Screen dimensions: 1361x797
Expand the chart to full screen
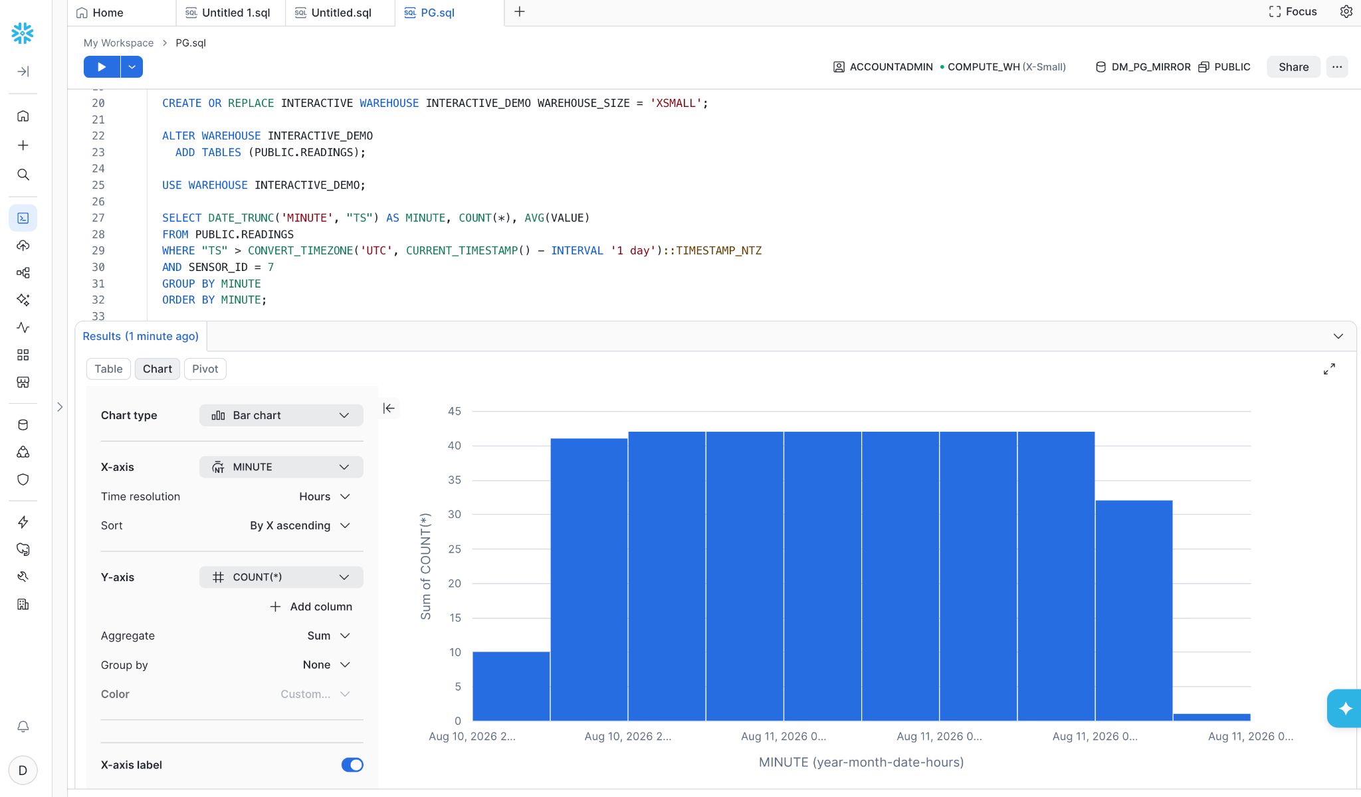(x=1329, y=369)
